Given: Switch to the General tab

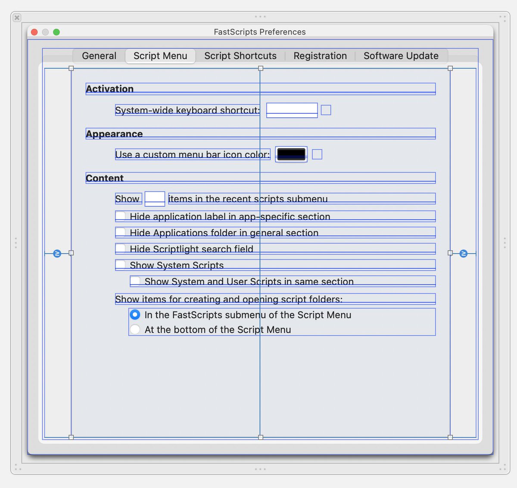Looking at the screenshot, I should 99,56.
